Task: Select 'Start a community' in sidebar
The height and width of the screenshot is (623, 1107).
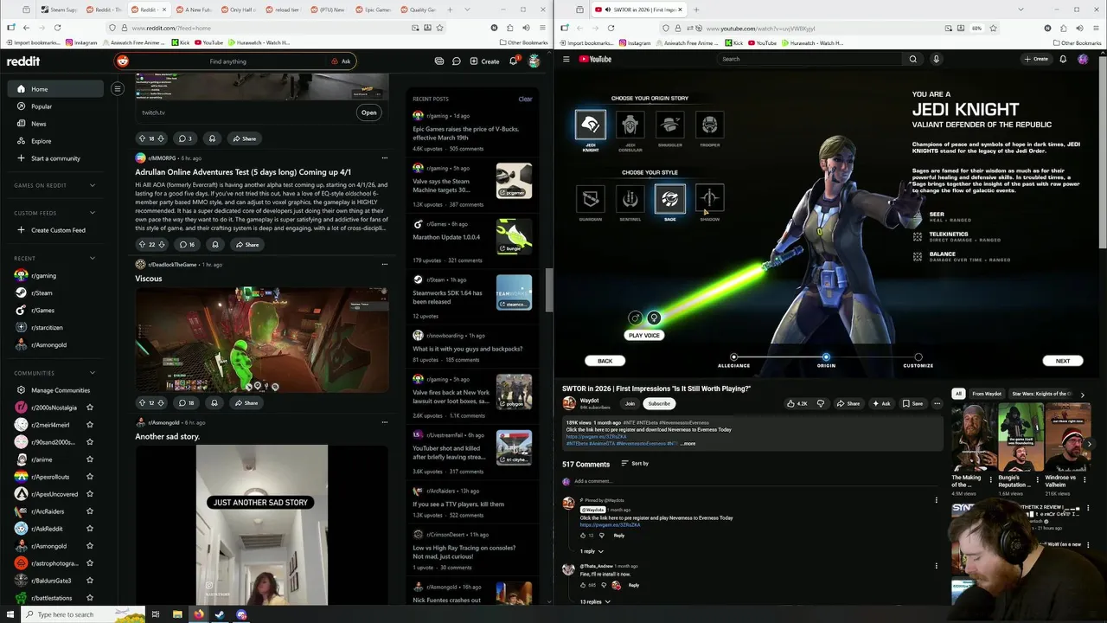Action: 55,158
